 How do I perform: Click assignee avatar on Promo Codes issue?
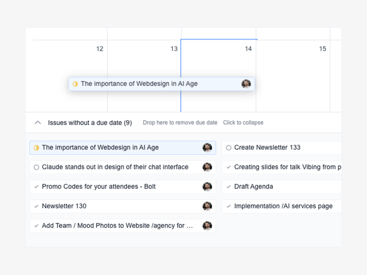(207, 187)
